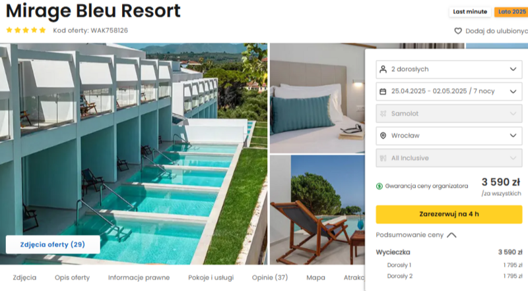Click the five-star hotel rating
528x291 pixels.
26,30
